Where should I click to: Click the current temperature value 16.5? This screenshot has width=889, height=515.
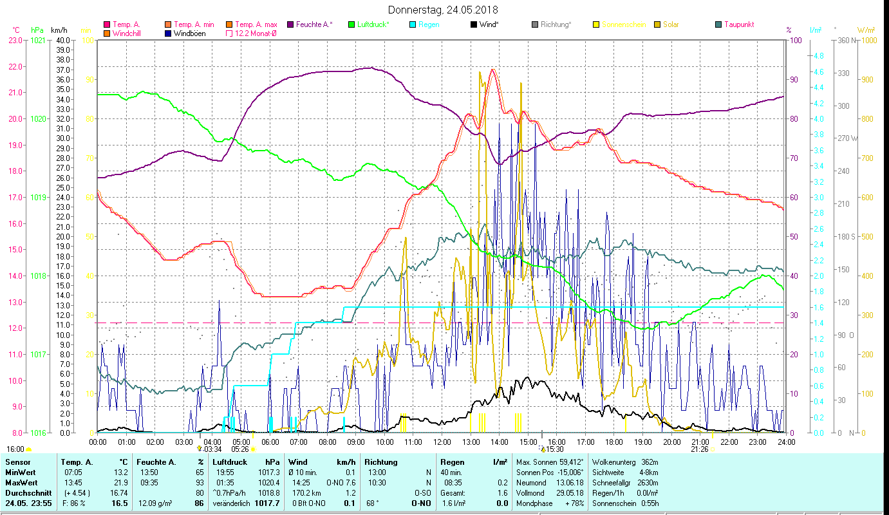tap(120, 503)
